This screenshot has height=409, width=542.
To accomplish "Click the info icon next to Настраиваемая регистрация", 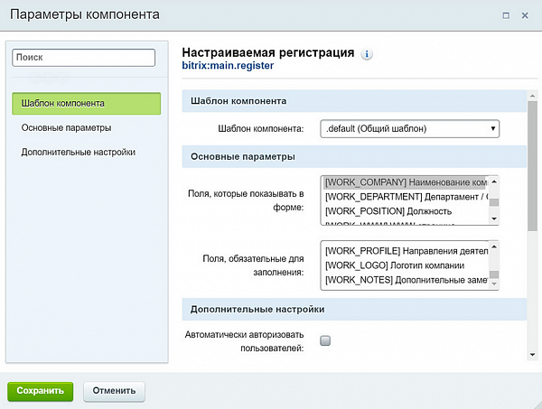I will [x=367, y=54].
